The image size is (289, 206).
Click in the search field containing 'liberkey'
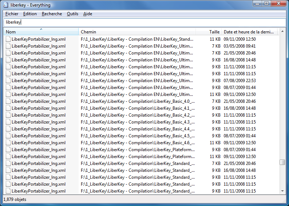[145, 22]
